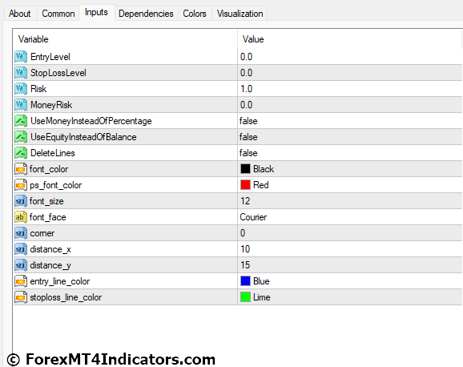
Task: Select the EntryLevel double-type icon
Action: pos(21,57)
